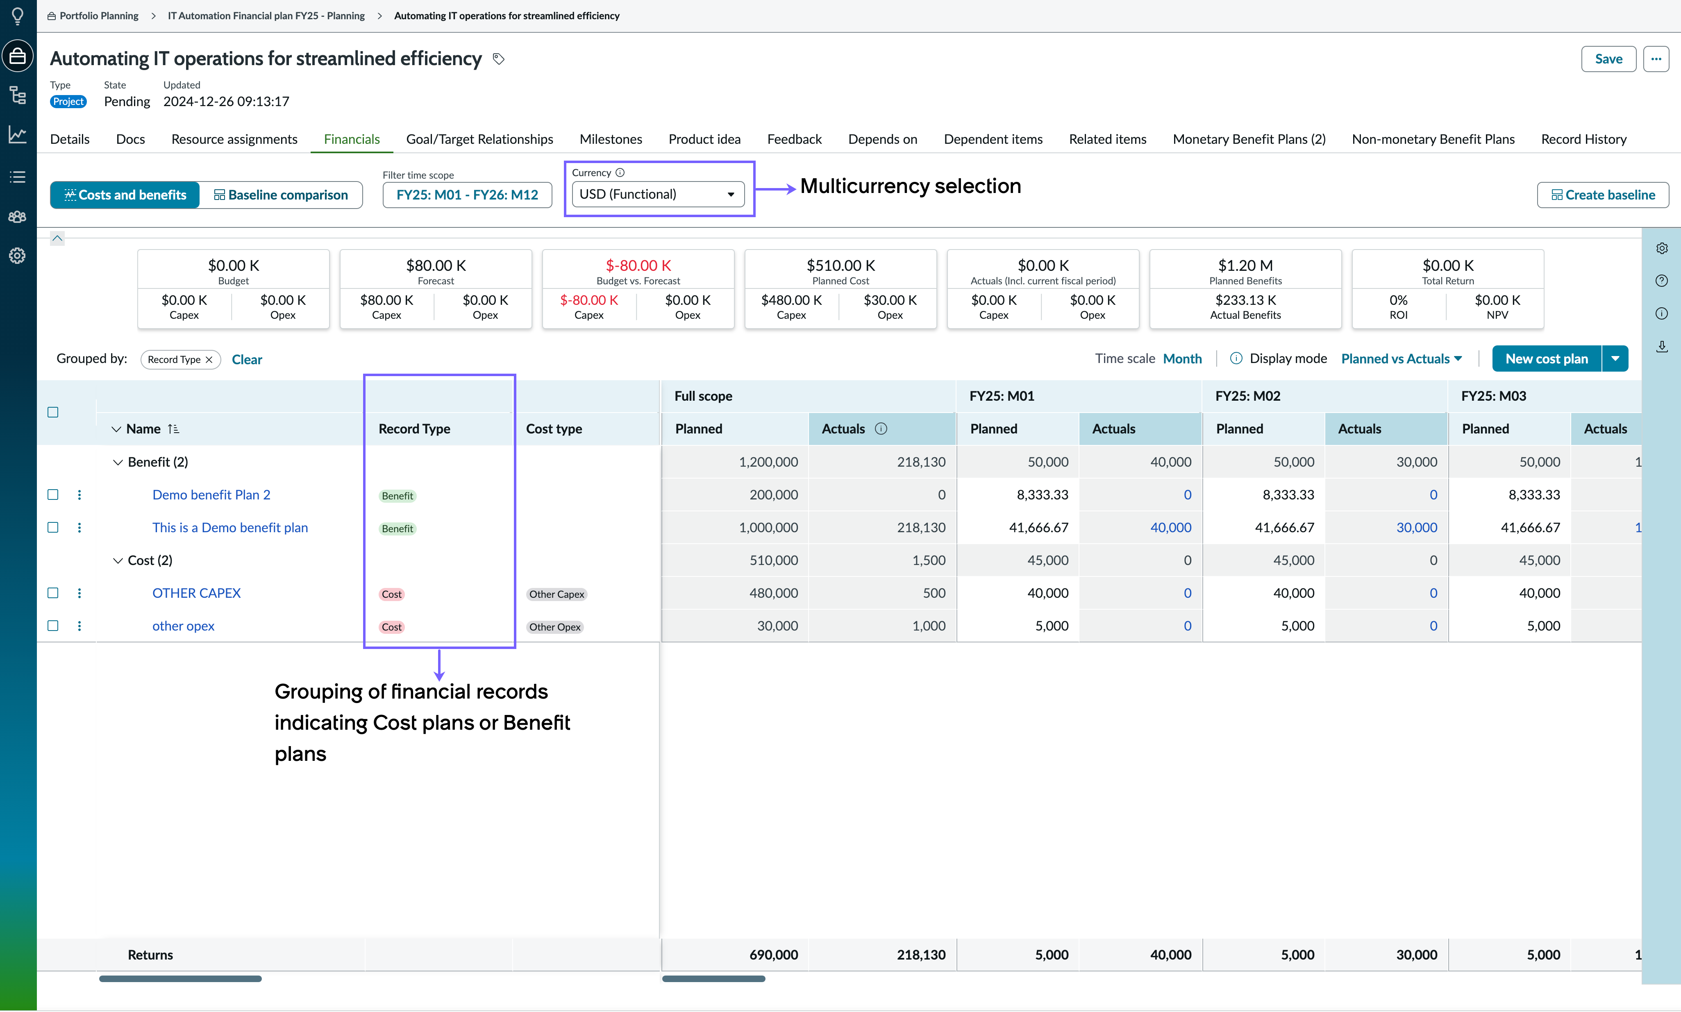Click the info icon on right panel
The image size is (1681, 1012).
point(1662,313)
